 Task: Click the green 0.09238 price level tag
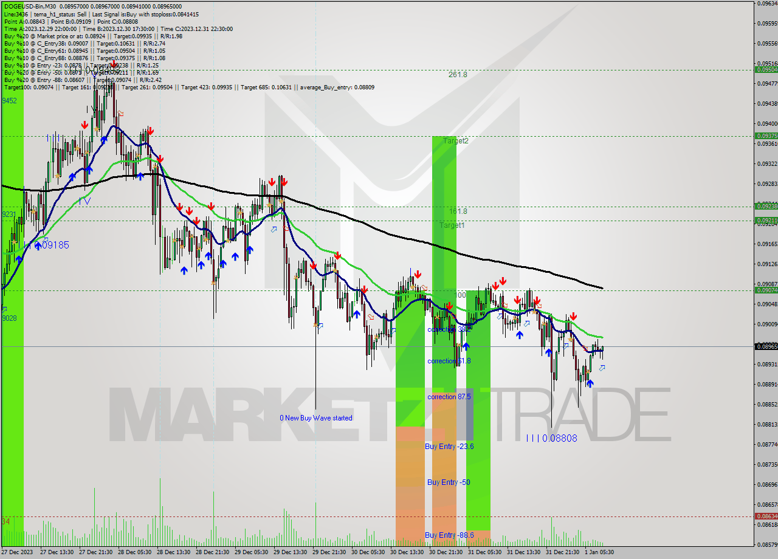coord(766,206)
